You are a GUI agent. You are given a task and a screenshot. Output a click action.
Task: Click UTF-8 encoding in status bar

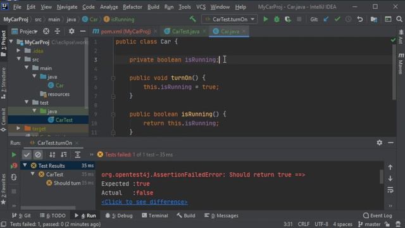pyautogui.click(x=321, y=224)
